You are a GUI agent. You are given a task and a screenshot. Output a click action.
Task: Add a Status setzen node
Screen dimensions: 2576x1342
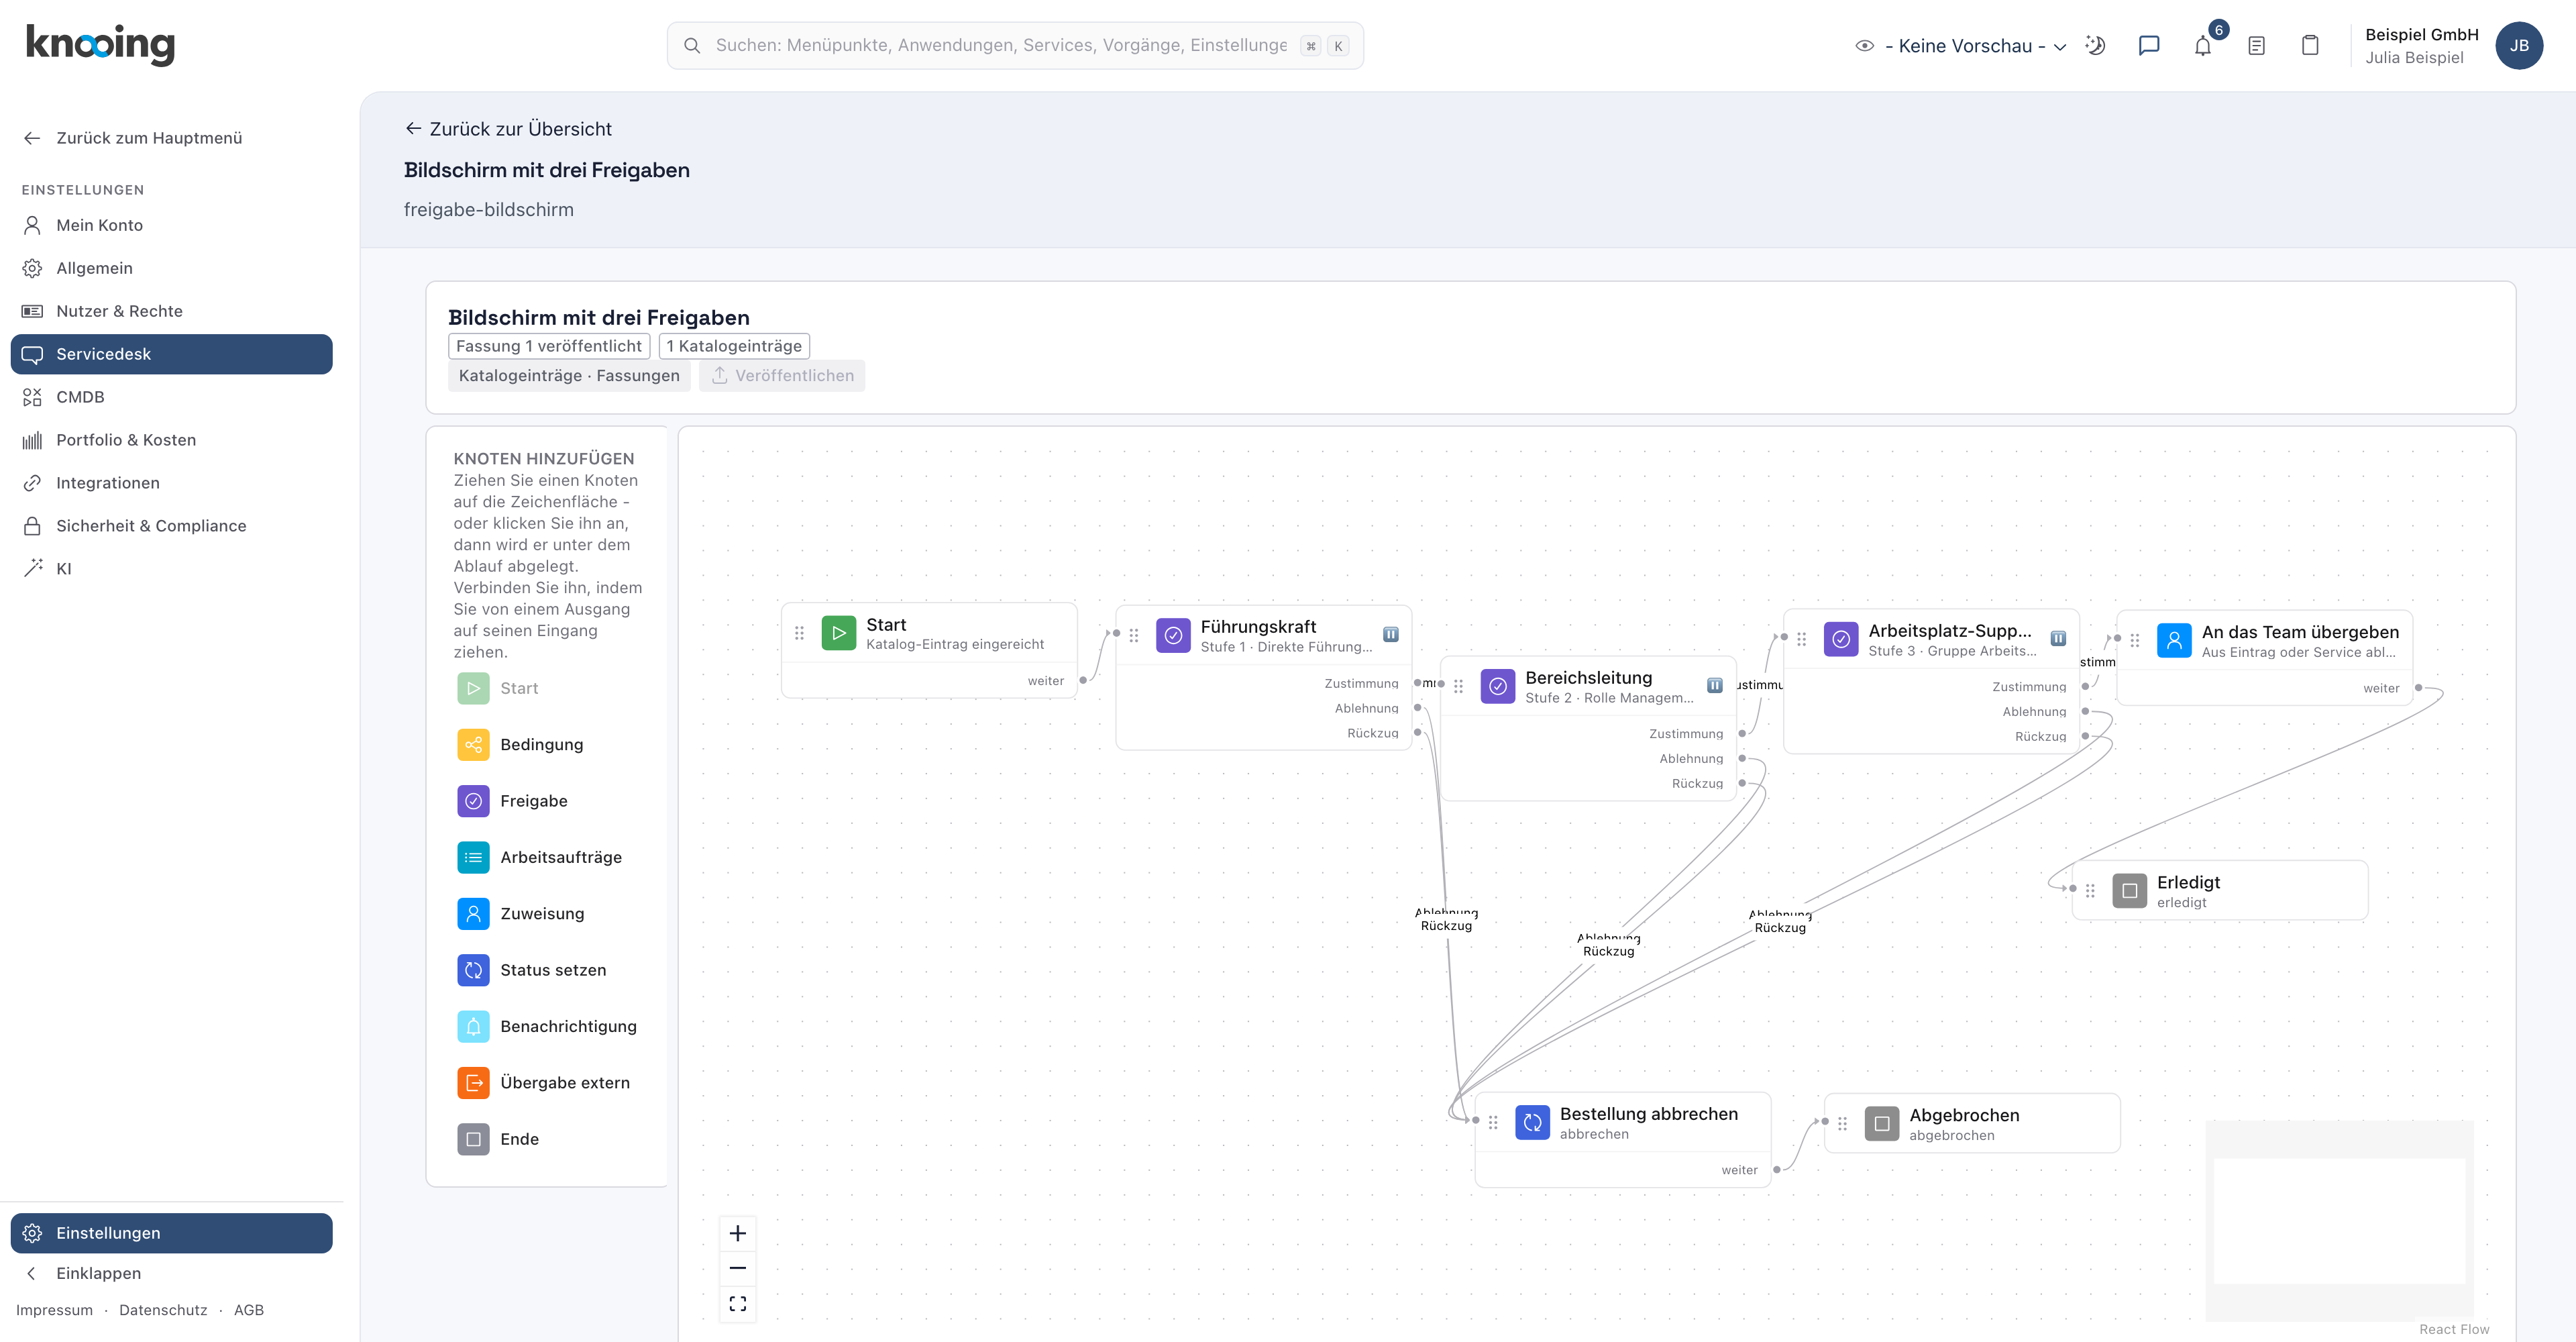point(547,970)
